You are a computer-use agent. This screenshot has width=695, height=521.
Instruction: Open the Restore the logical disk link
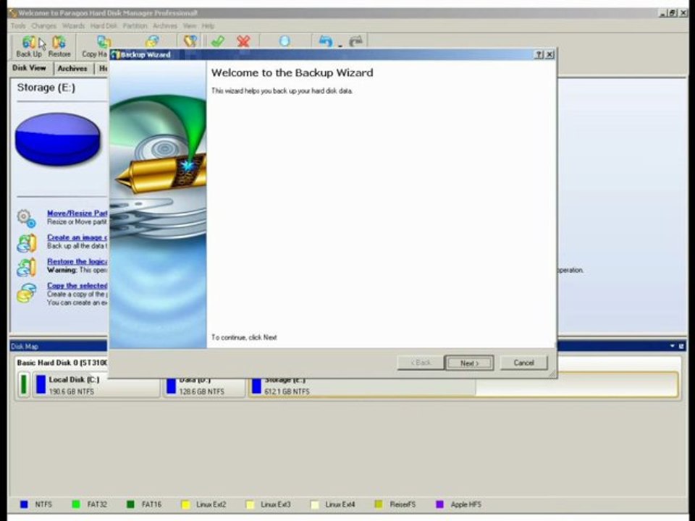(x=77, y=261)
